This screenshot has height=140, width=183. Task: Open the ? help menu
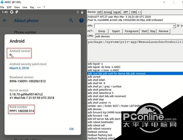(44, 7)
